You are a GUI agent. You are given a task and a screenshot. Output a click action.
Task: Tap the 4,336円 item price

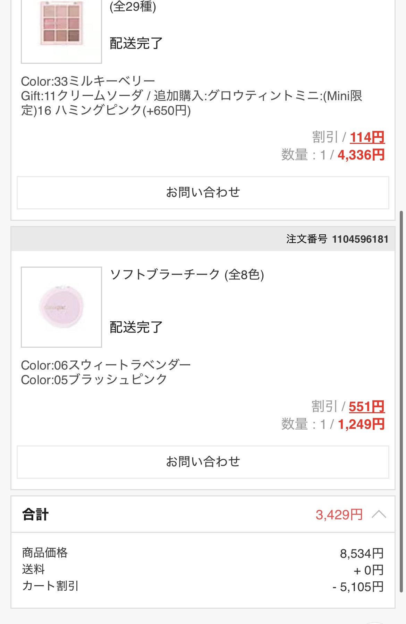pyautogui.click(x=361, y=155)
